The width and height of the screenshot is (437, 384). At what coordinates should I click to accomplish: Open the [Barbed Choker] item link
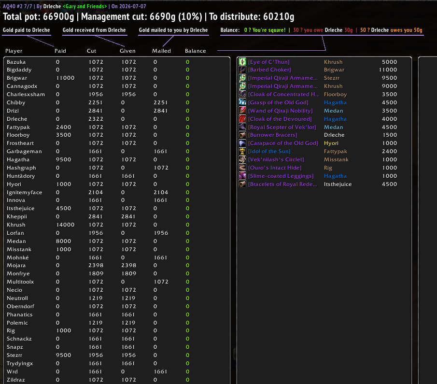(x=269, y=70)
